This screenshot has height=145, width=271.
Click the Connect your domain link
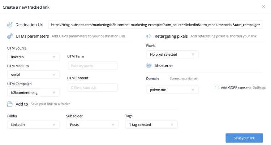(x=184, y=78)
